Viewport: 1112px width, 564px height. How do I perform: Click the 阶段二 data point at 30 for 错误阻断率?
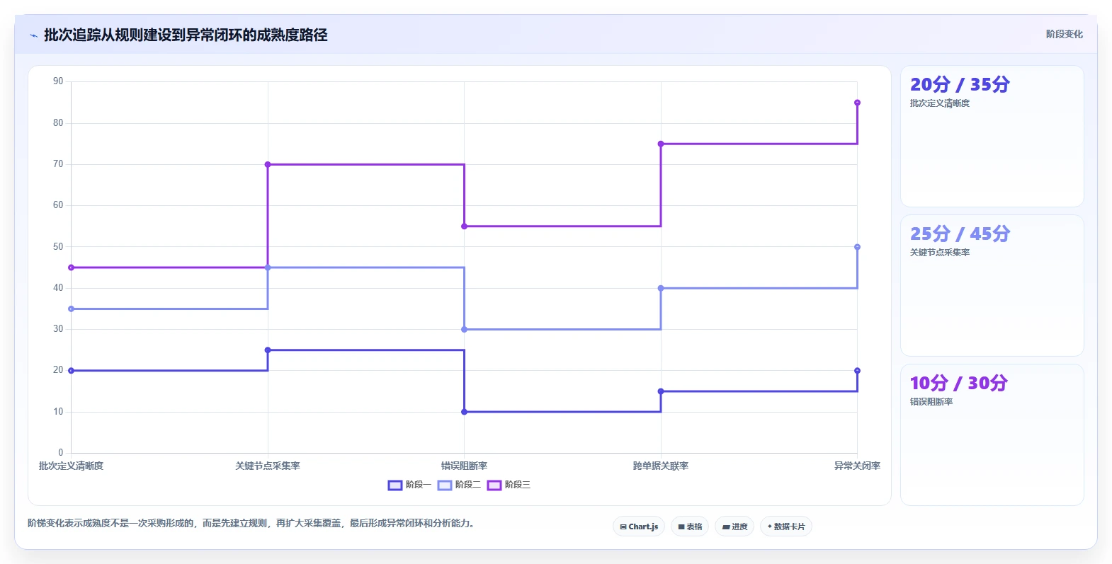coord(464,329)
